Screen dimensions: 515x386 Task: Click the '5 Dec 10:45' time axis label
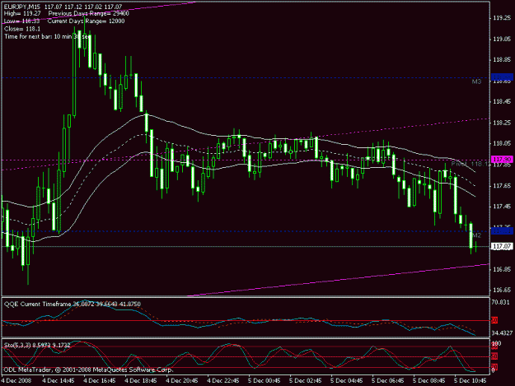click(x=471, y=380)
